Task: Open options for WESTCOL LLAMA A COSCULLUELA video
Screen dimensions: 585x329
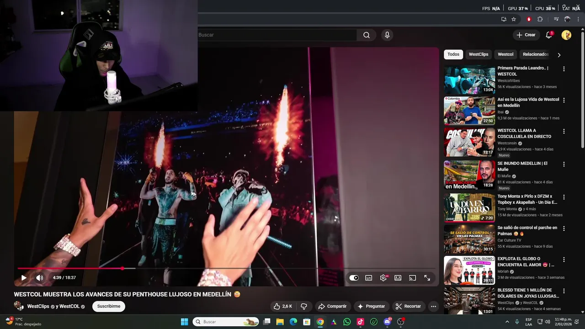Action: point(564,131)
